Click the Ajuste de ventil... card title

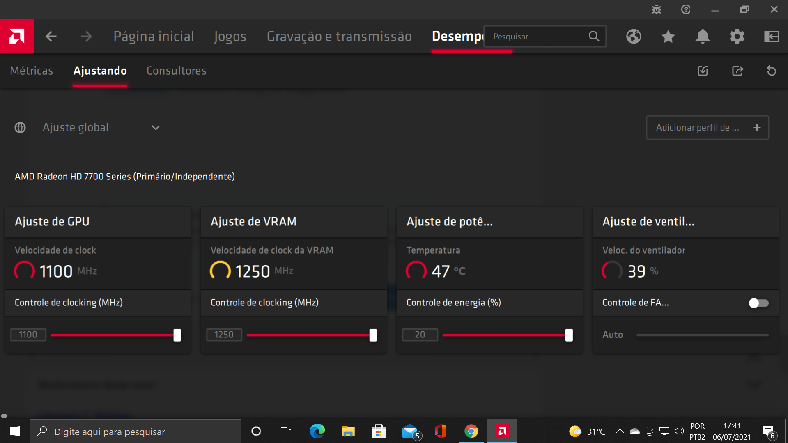tap(648, 222)
